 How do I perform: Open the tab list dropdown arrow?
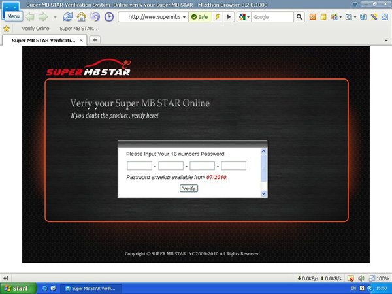point(386,40)
